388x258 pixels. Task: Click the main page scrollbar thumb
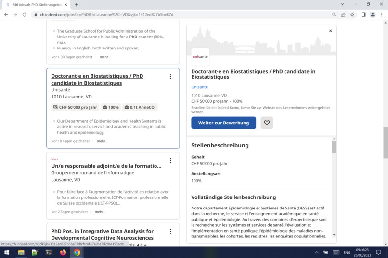[x=385, y=143]
